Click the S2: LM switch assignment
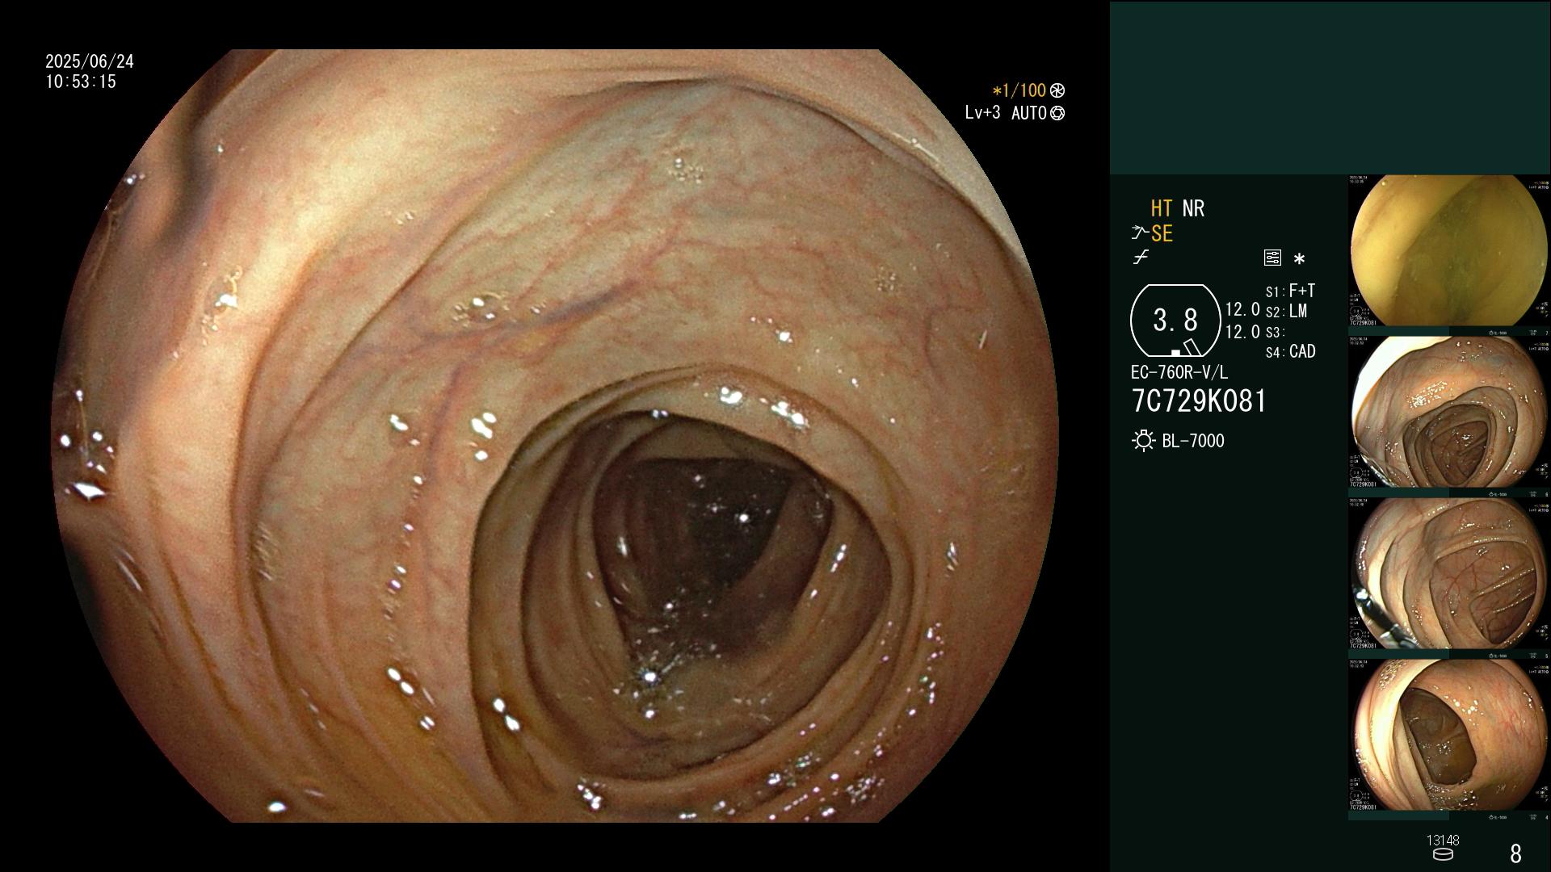This screenshot has height=872, width=1551. (1286, 312)
